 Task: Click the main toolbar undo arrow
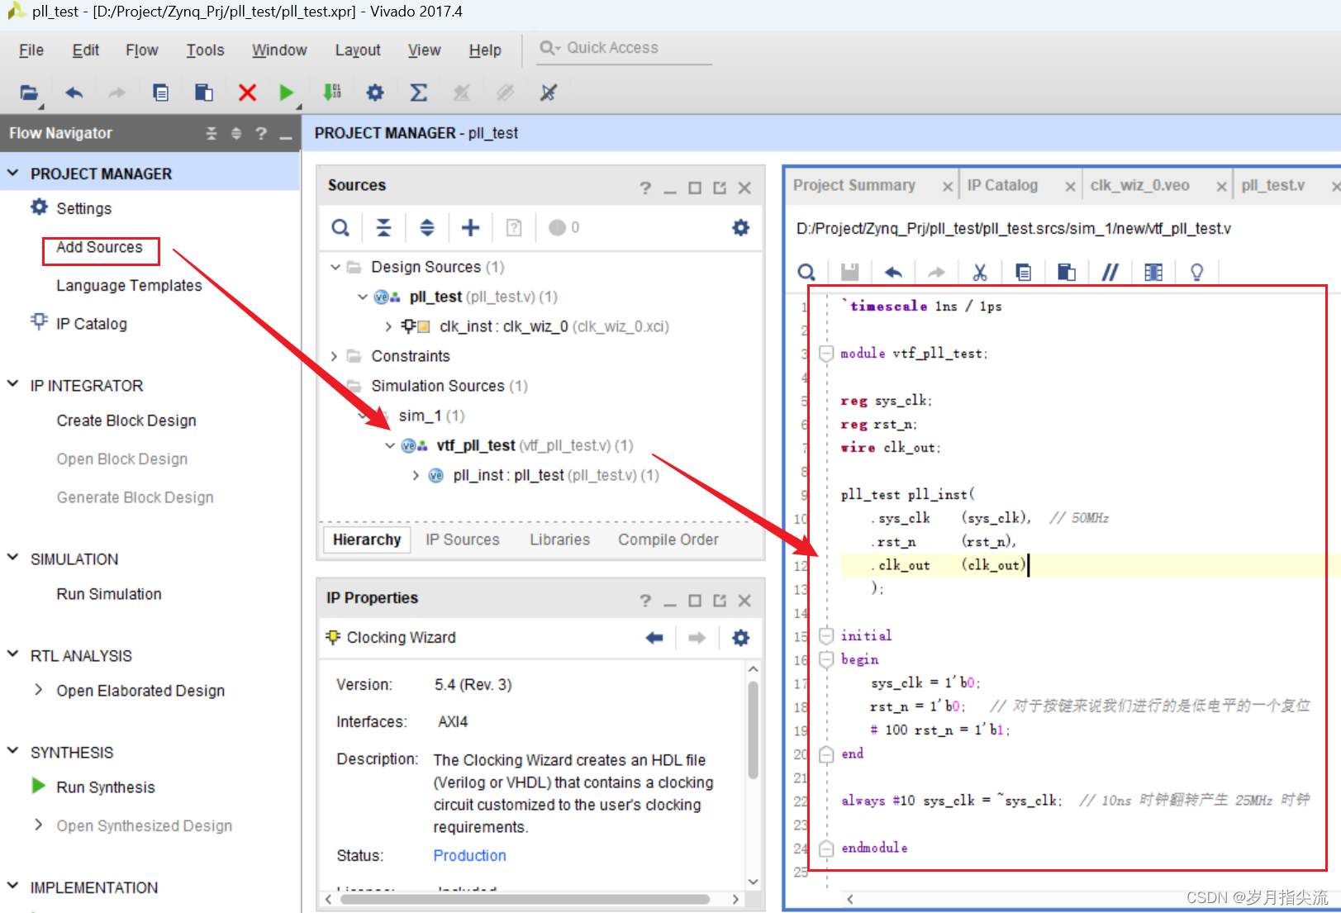coord(74,93)
